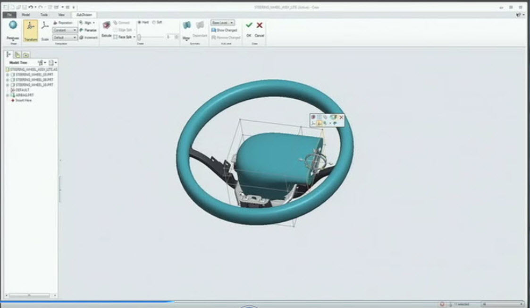This screenshot has height=308, width=530.
Task: Click the scale axes icon in mini toolbar
Action: click(x=313, y=124)
